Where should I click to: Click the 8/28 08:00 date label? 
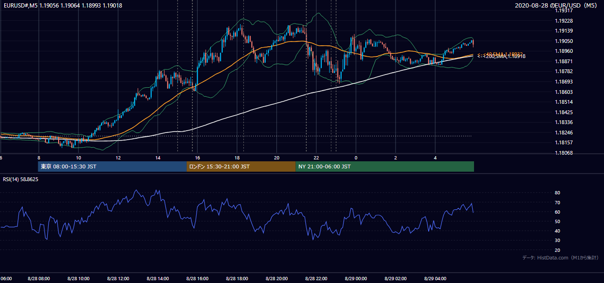39,279
